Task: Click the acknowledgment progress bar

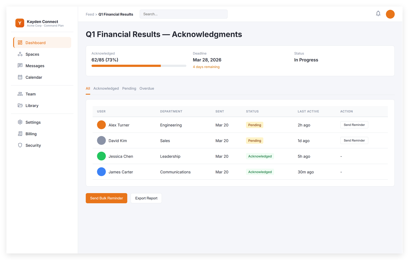Action: [139, 66]
